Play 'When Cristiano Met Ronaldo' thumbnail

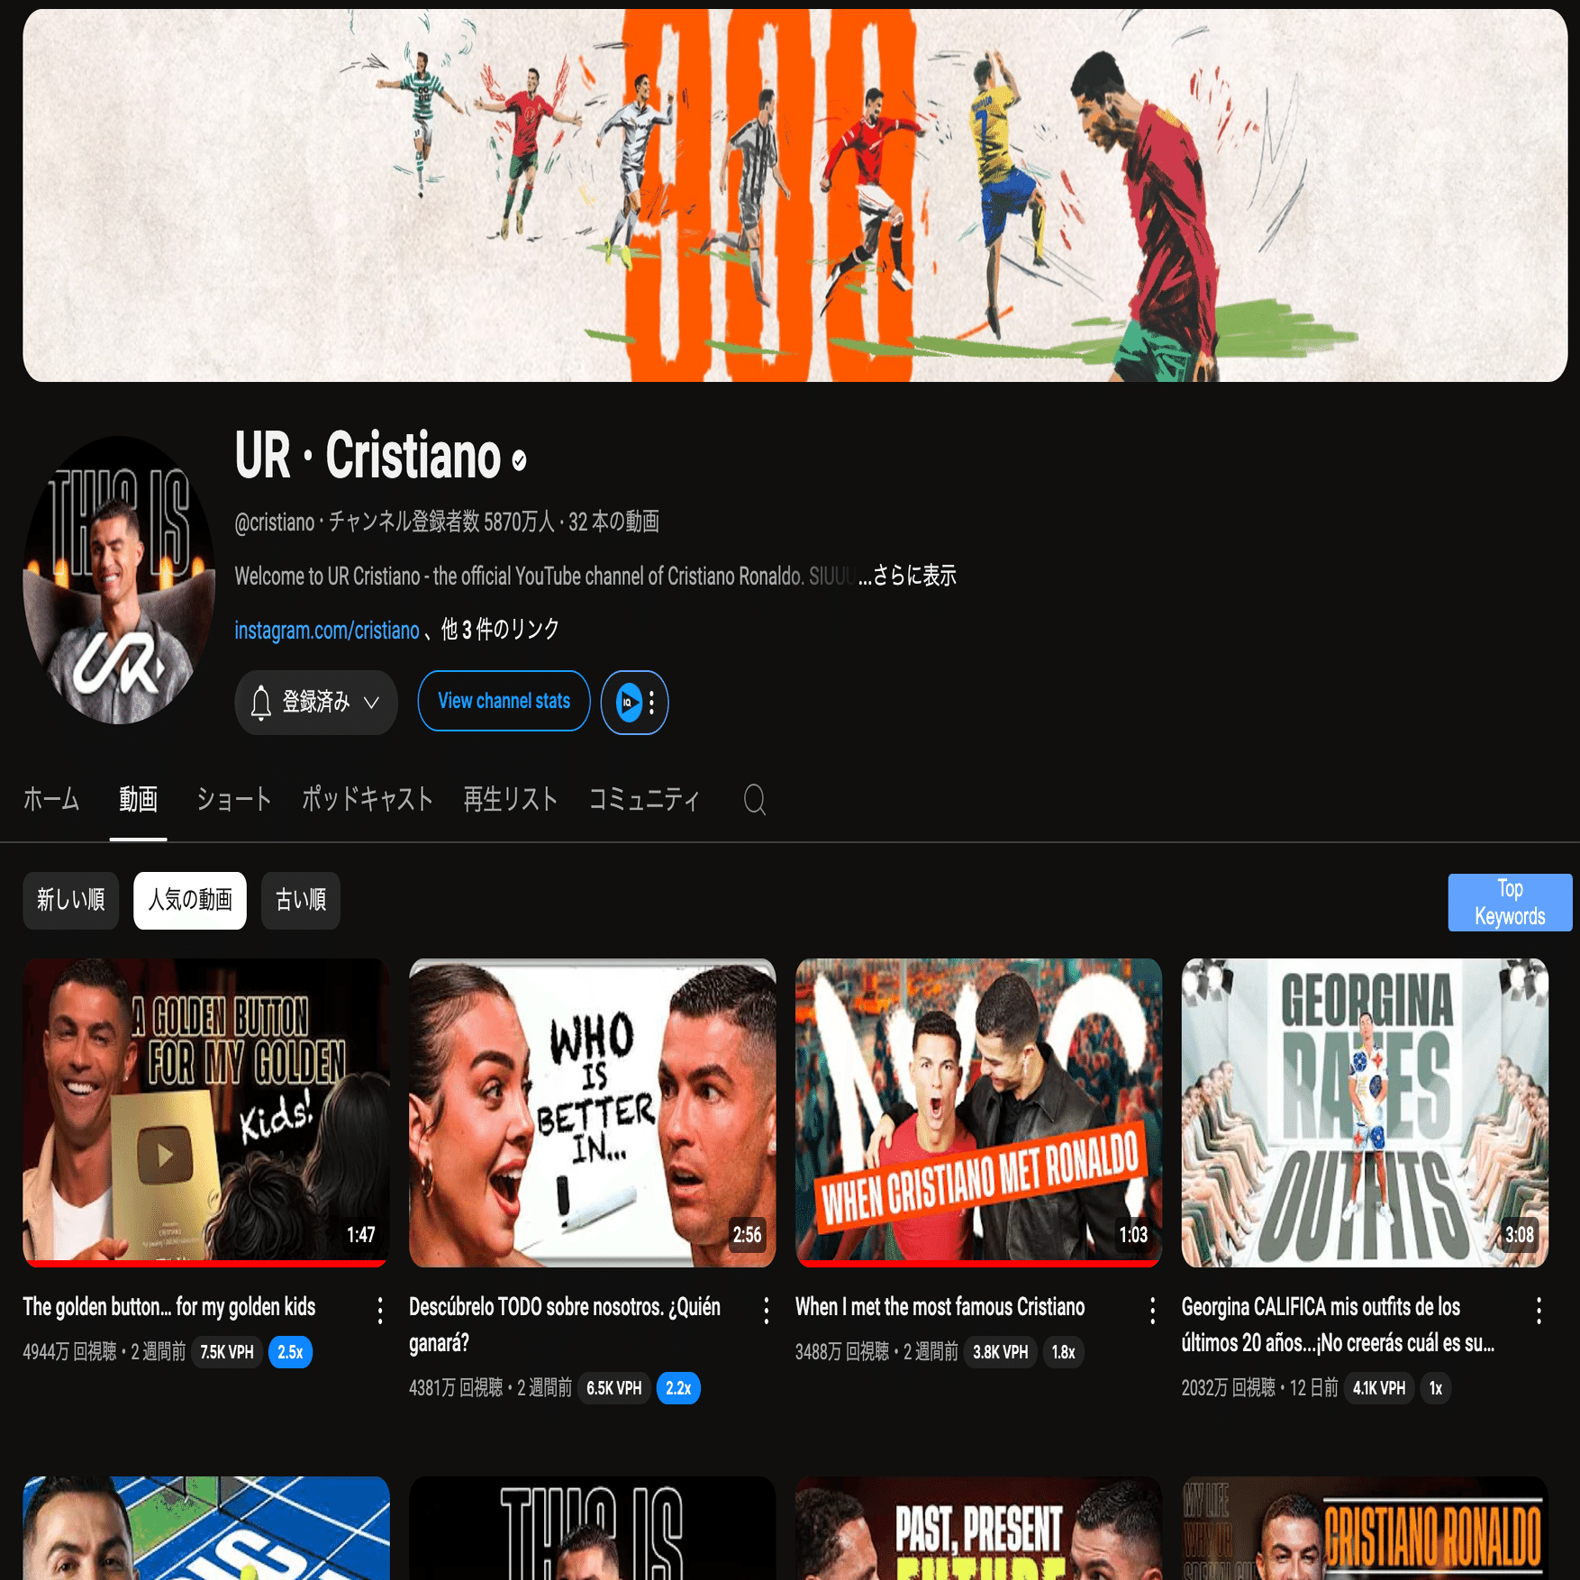(979, 1112)
